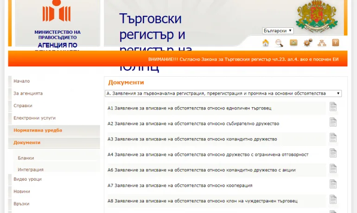Click A8 Заявление клон на чуждестранен търговец

(203, 201)
